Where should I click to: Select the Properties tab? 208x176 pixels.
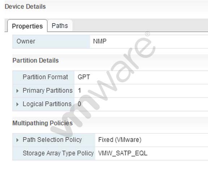point(27,26)
